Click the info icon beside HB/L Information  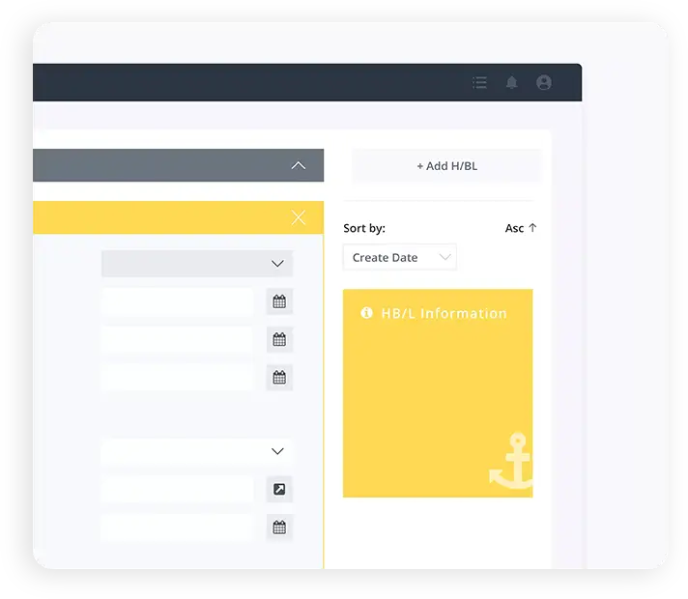click(366, 313)
